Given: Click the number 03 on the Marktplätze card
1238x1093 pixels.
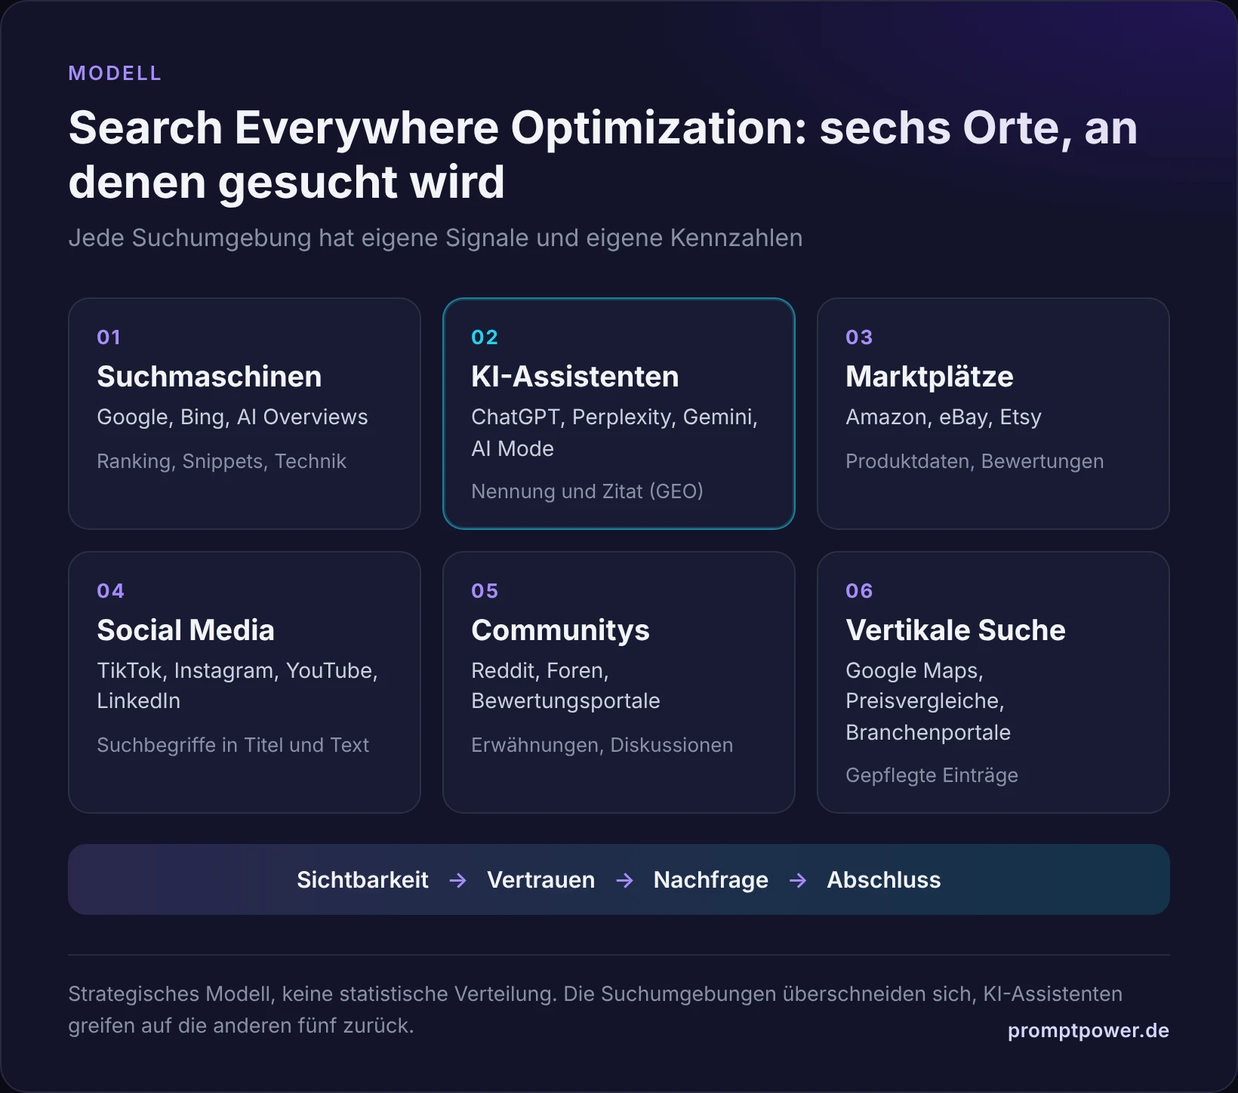Looking at the screenshot, I should [859, 337].
